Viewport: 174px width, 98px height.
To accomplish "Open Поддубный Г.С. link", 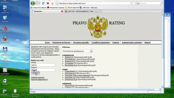I will 71,71.
